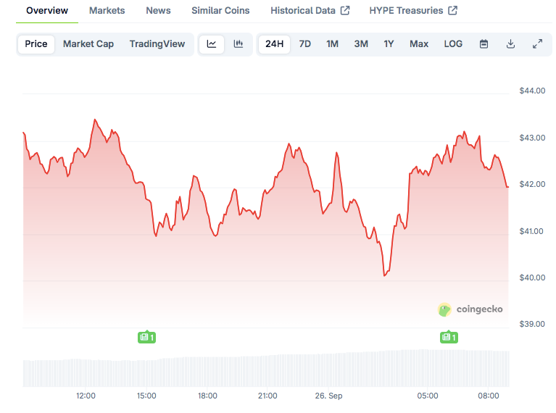556x413 pixels.
Task: Show the Max time range
Action: 419,44
